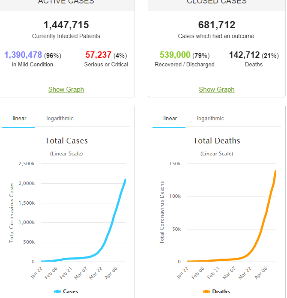Open Show Graph link under Closed Cases
This screenshot has width=287, height=298.
pos(217,89)
